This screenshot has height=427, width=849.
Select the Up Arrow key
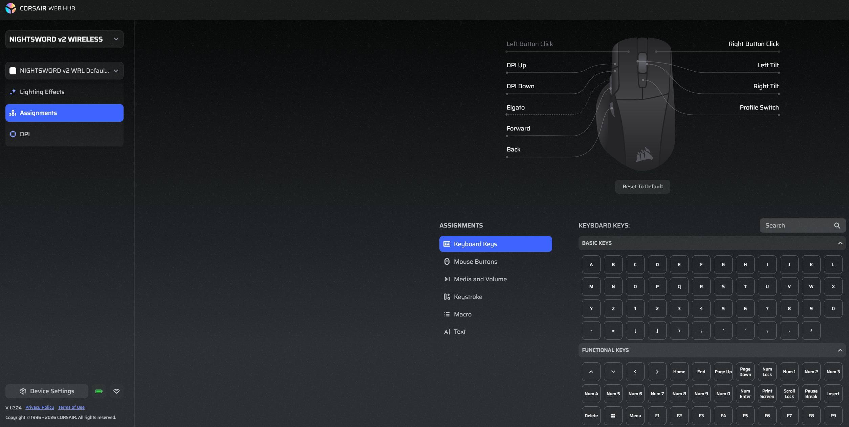pyautogui.click(x=591, y=372)
